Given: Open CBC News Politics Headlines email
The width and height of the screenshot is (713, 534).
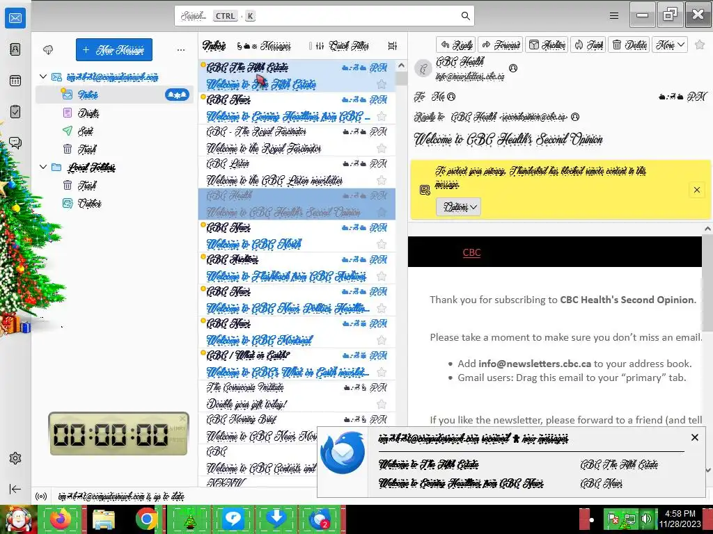Looking at the screenshot, I should point(297,300).
